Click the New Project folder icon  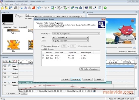(x=2, y=8)
